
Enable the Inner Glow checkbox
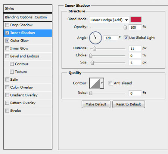tap(7, 48)
